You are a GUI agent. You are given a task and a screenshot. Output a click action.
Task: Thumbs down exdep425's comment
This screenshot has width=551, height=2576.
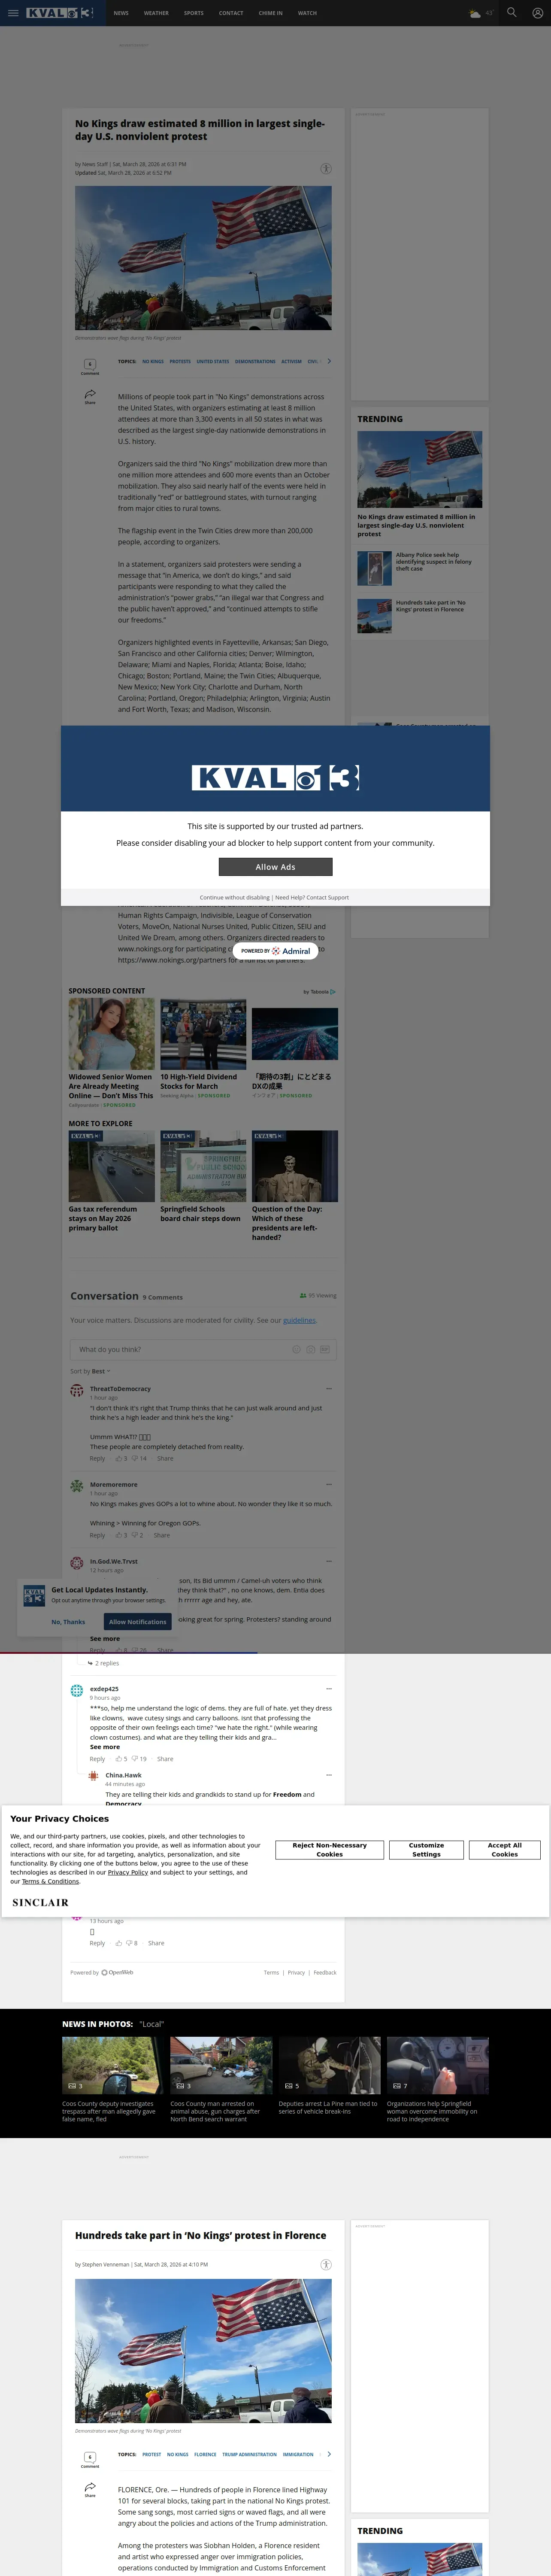[x=136, y=1759]
